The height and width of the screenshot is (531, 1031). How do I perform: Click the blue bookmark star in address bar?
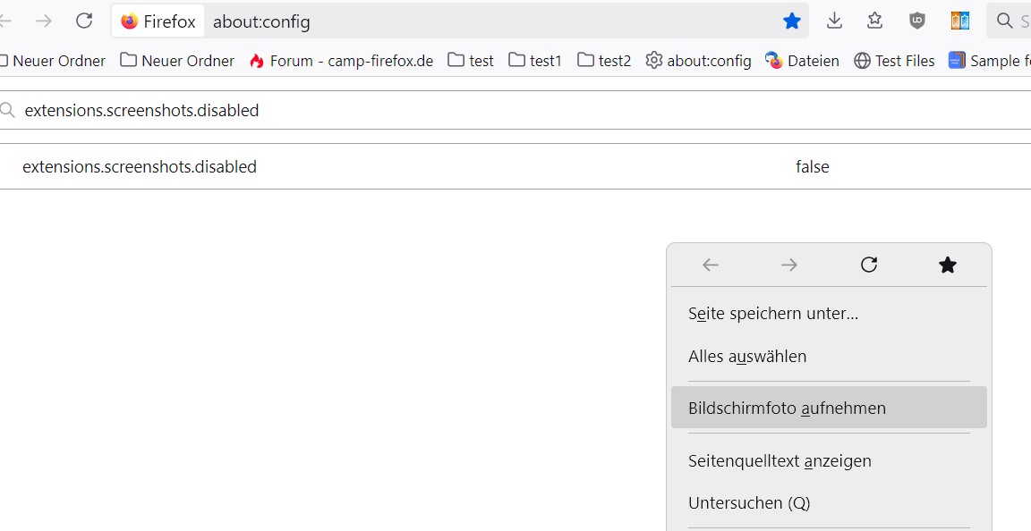[x=792, y=21]
